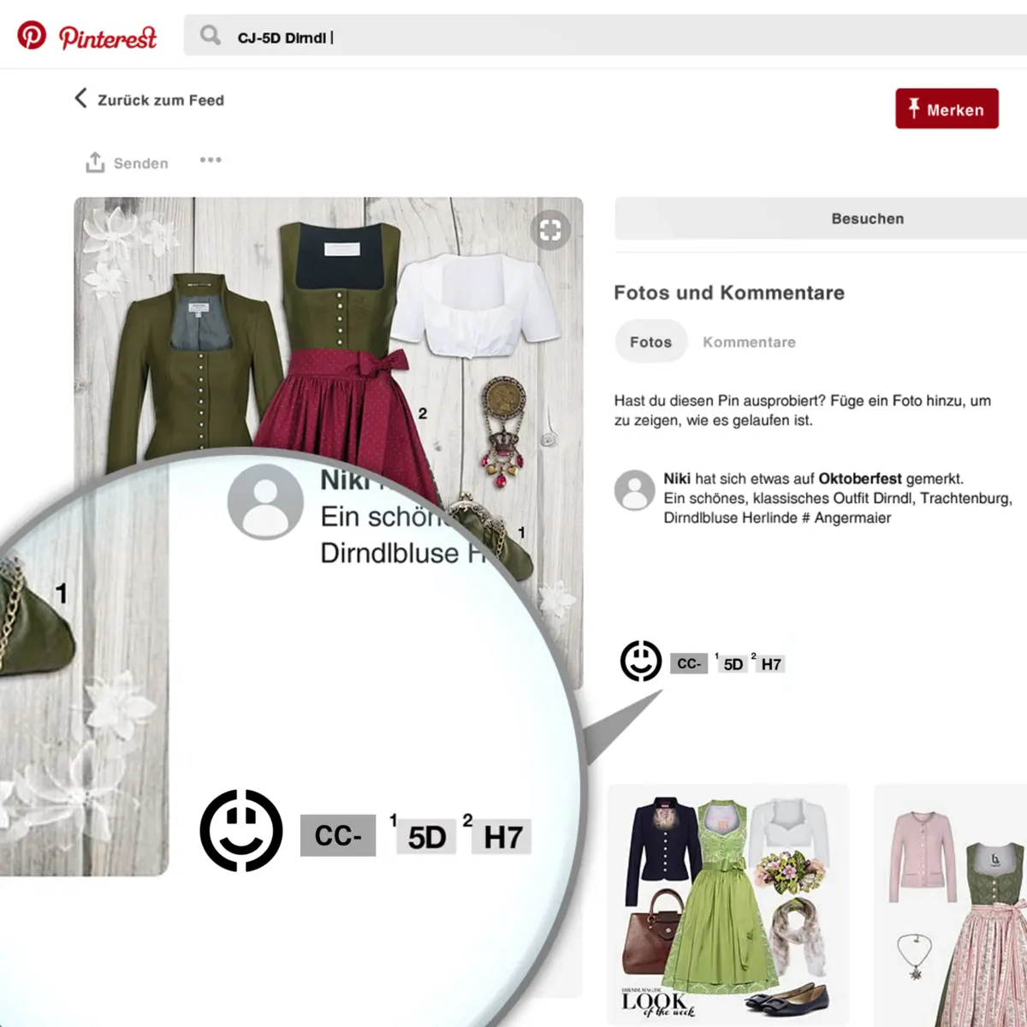Click the Senden share icon

[x=95, y=162]
